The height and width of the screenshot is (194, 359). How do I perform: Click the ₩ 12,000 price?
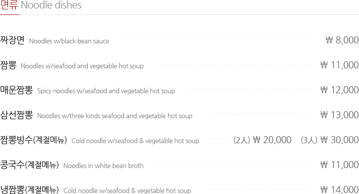tap(340, 90)
